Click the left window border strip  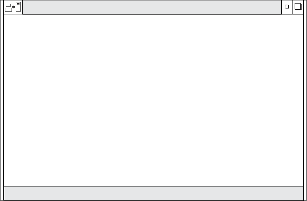[x=2, y=100]
